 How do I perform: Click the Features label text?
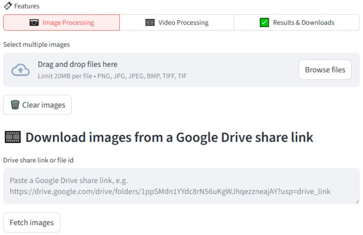click(27, 6)
